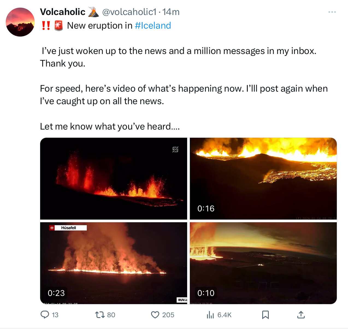Play the 0:16 lava flow video
The width and height of the screenshot is (348, 330).
[x=263, y=179]
